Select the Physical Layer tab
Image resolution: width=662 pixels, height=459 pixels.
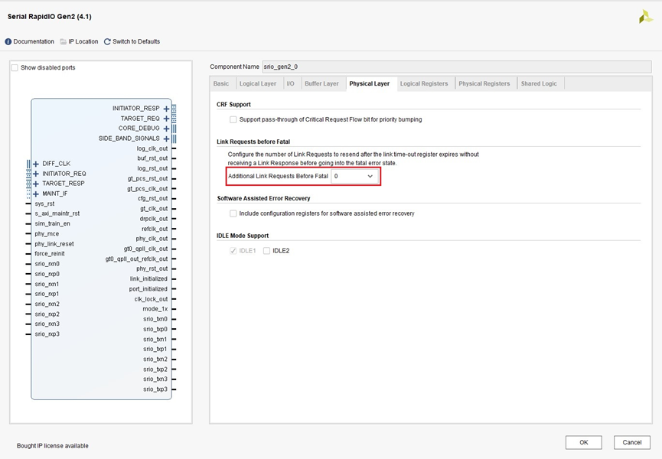pyautogui.click(x=370, y=84)
